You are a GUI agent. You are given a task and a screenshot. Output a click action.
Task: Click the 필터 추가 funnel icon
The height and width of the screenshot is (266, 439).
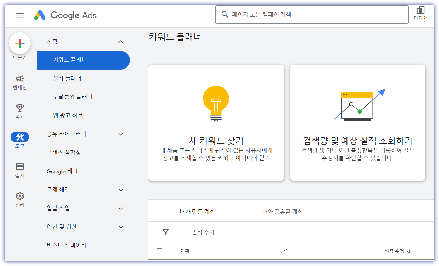click(166, 232)
